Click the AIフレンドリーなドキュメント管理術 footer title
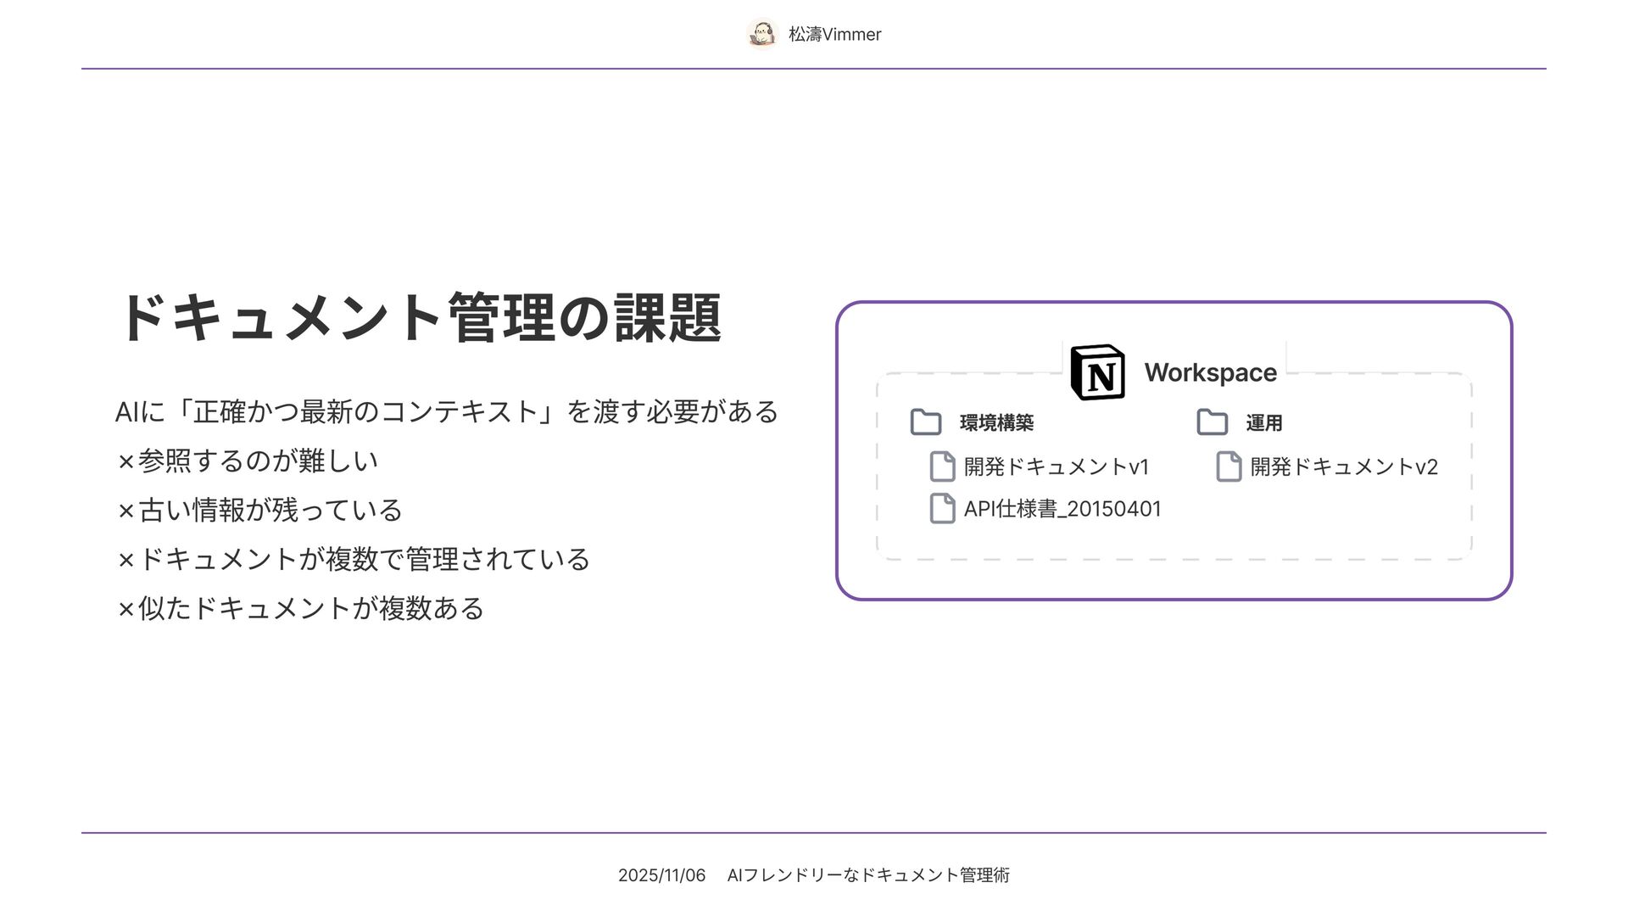 tap(868, 875)
